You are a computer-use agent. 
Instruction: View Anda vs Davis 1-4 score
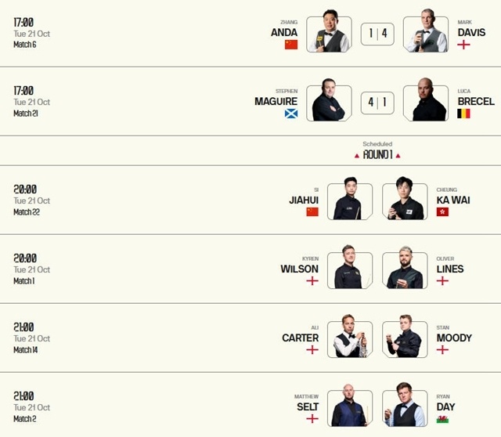pyautogui.click(x=377, y=34)
